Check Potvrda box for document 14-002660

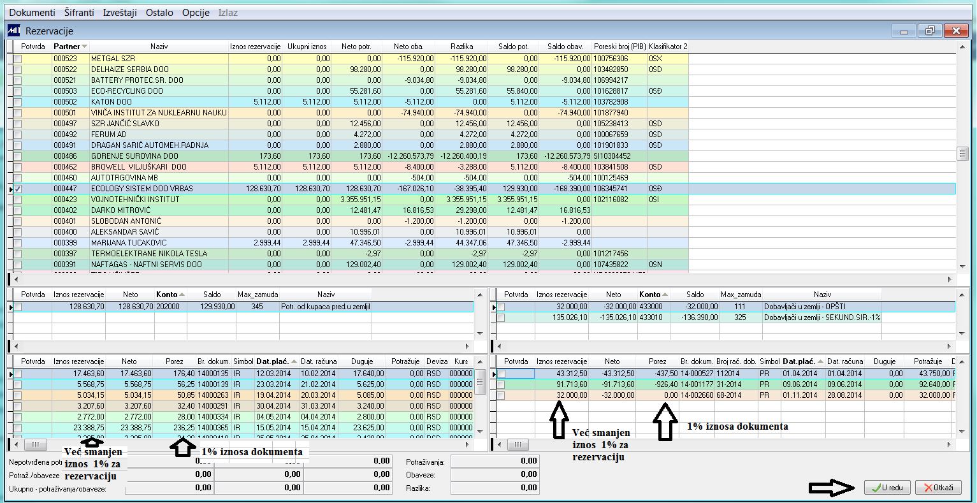(x=501, y=395)
